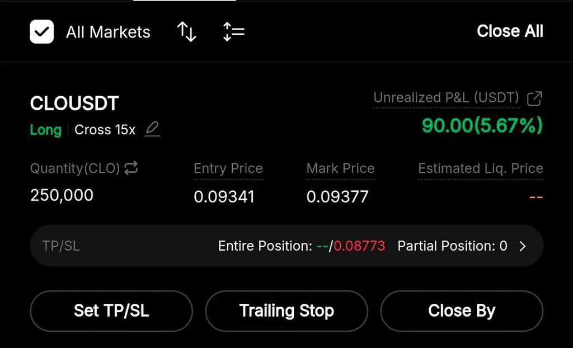Click the Estimated Liq. Price label
Screen dimensions: 573x348
pyautogui.click(x=480, y=168)
